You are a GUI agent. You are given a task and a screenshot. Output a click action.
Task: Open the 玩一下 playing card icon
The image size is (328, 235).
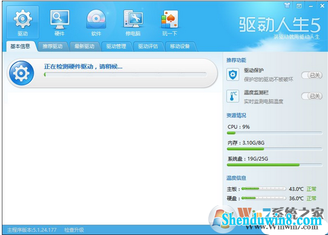point(169,22)
